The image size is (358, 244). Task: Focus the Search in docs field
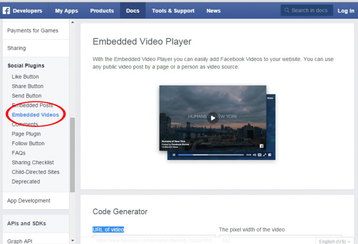pos(307,11)
